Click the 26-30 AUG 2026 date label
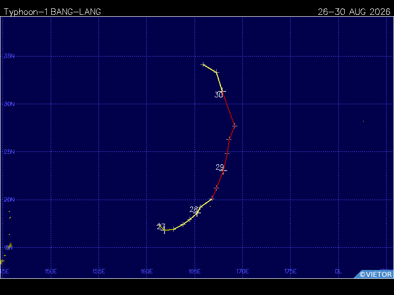 click(354, 12)
